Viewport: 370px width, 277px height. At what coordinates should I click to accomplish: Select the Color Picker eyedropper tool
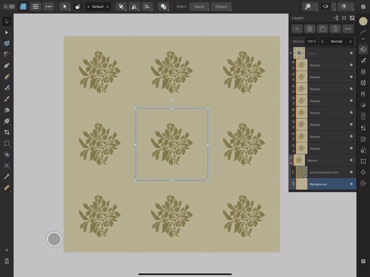[7, 177]
